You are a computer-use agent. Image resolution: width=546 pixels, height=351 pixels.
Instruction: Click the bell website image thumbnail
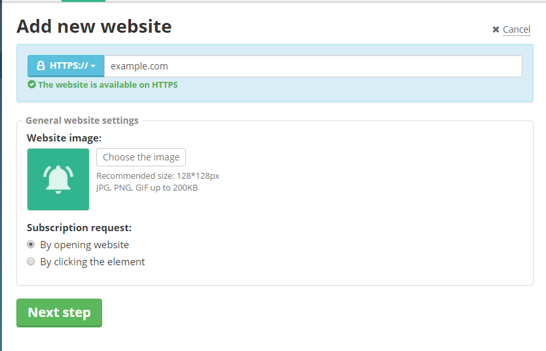click(58, 179)
